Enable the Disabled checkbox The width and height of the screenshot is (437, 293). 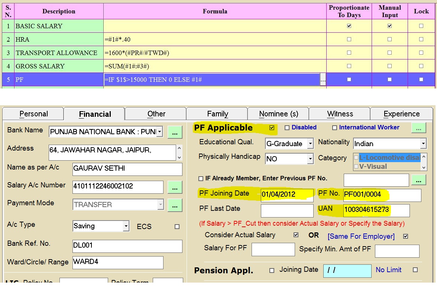click(x=287, y=128)
